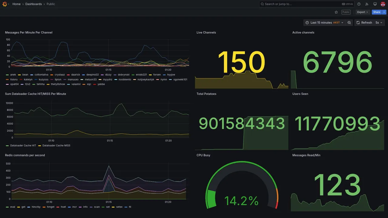The width and height of the screenshot is (388, 218).
Task: Click the Share button
Action: click(377, 12)
